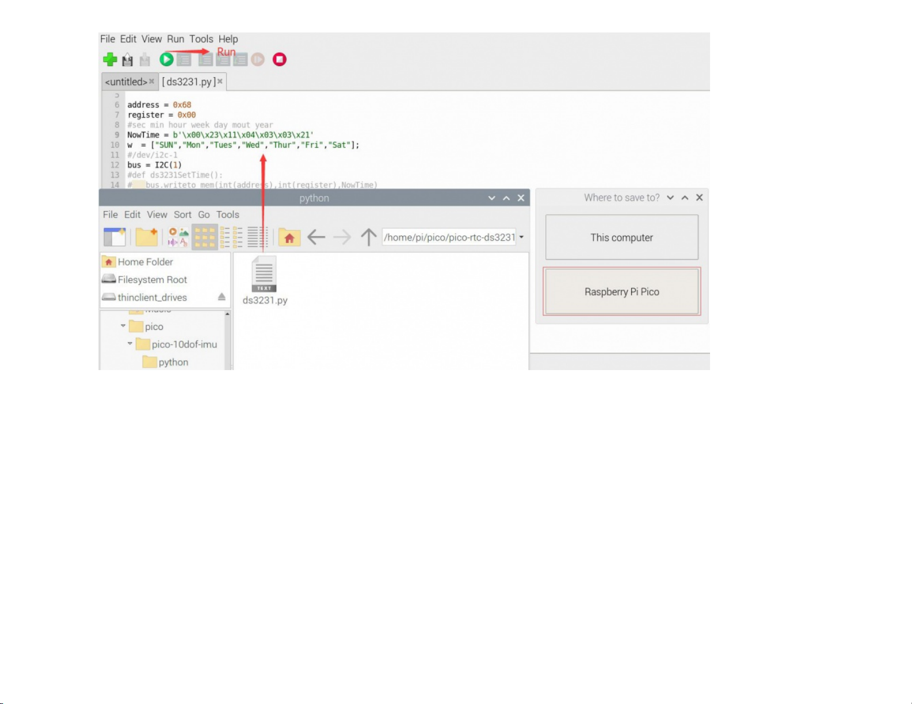Open Thonny Help menu

[x=228, y=39]
